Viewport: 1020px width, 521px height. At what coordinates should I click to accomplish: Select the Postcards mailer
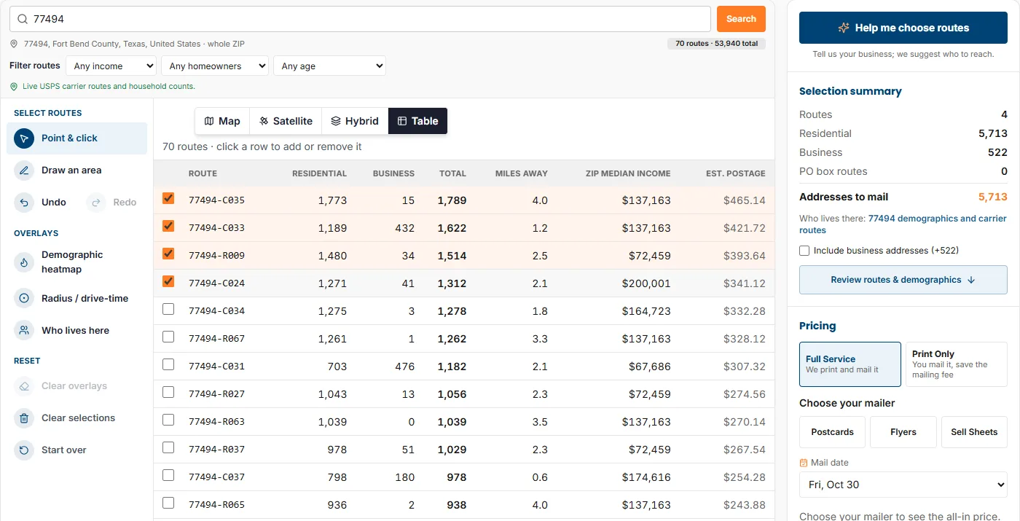coord(832,432)
